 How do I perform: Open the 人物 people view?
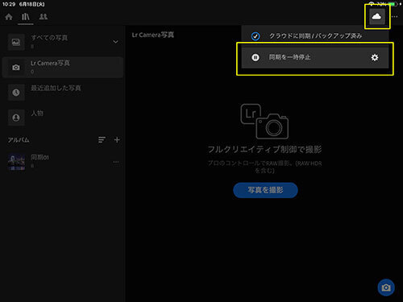pyautogui.click(x=62, y=118)
